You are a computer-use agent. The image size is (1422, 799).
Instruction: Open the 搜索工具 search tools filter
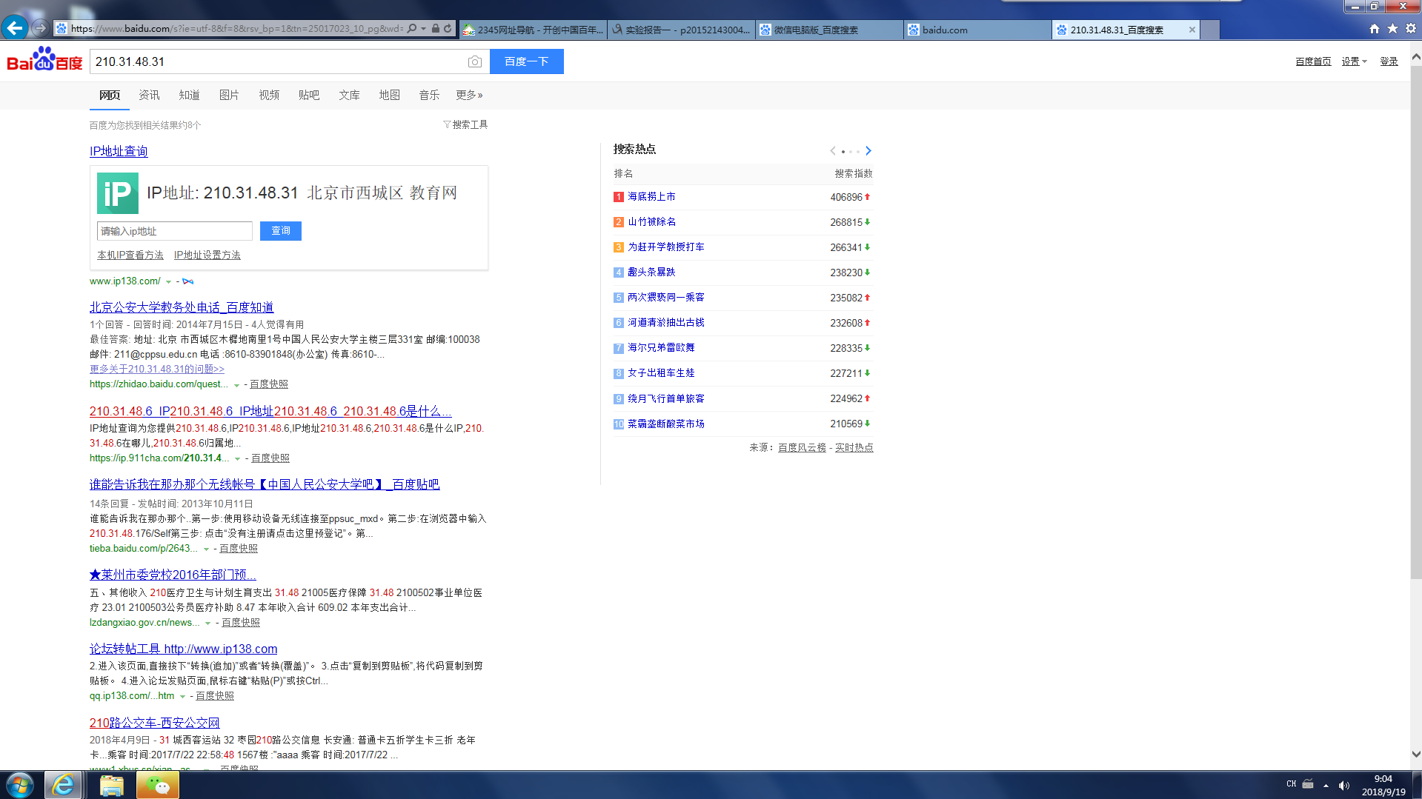(465, 124)
